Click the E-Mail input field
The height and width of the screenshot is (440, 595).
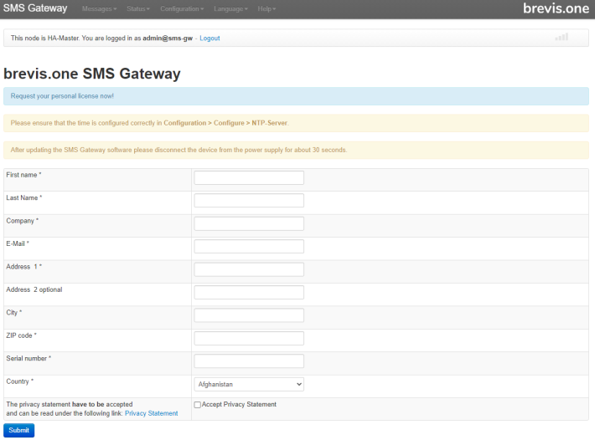coord(249,246)
